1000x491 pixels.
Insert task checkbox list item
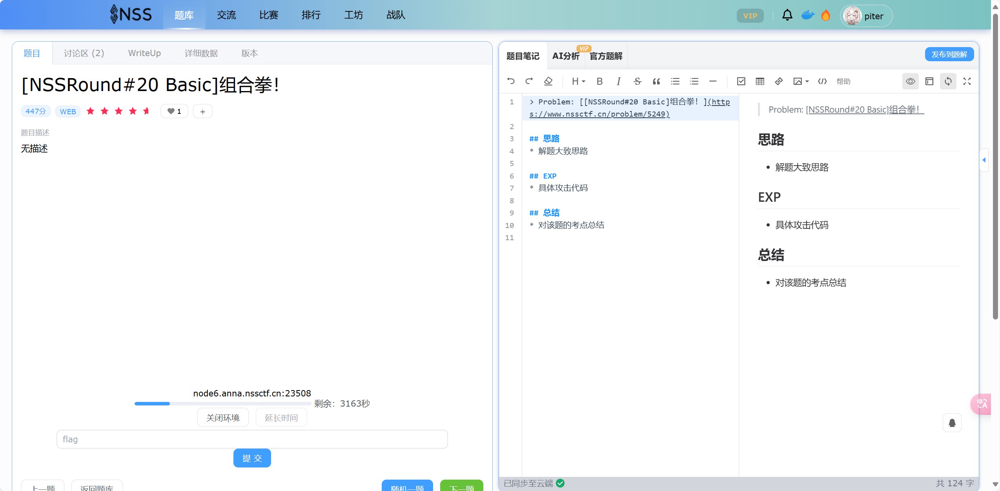click(x=741, y=81)
